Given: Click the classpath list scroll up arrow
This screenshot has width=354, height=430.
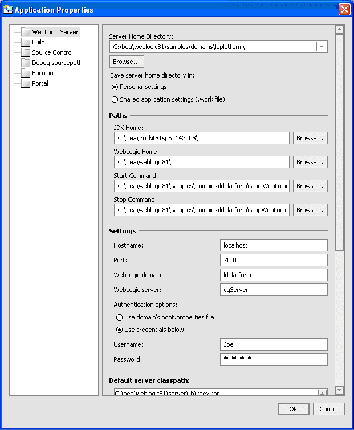Looking at the screenshot, I should pyautogui.click(x=323, y=393).
